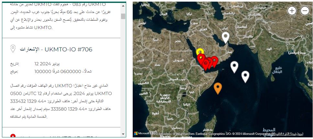313x139 pixels.
Task: Click the ليبيا label on the map
Action: coord(156,40)
